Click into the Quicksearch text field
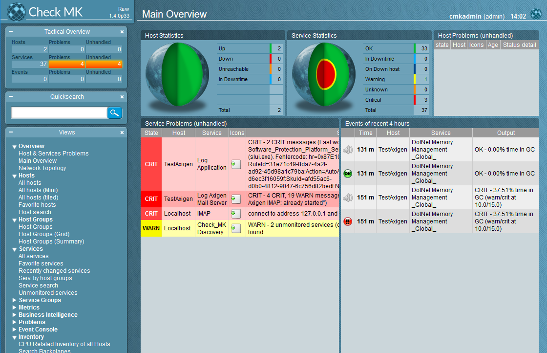Image resolution: width=547 pixels, height=353 pixels. pos(59,113)
